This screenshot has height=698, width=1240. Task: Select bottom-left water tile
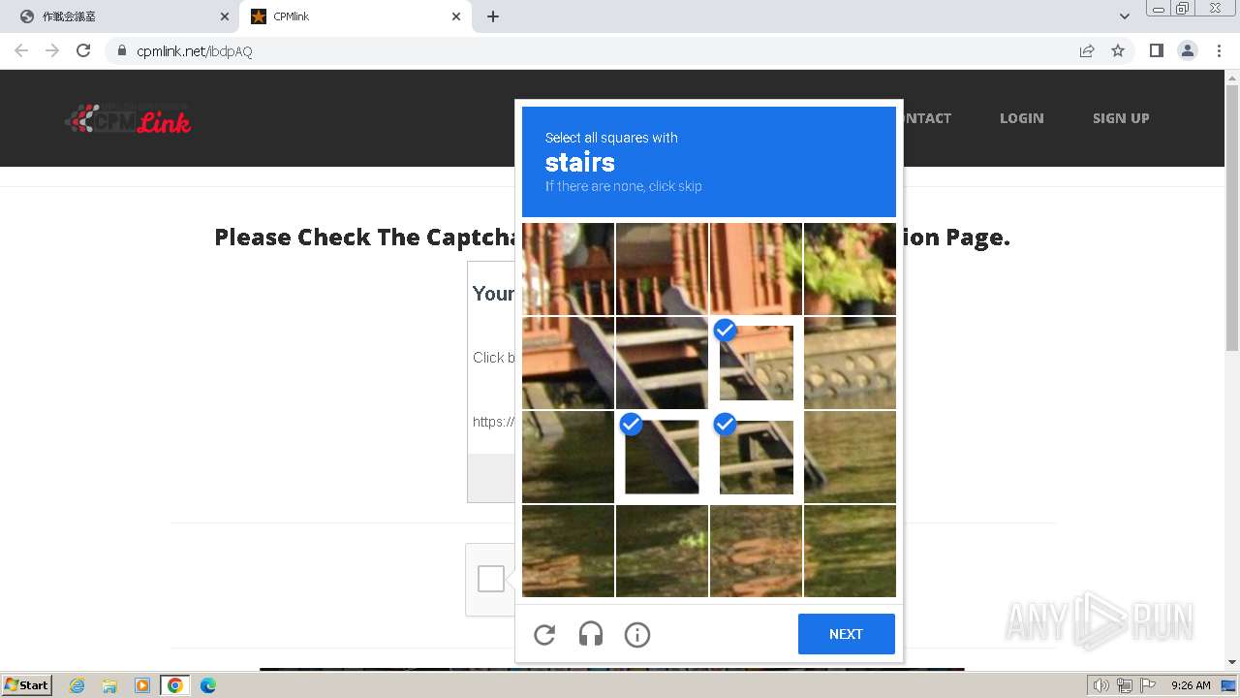(568, 551)
